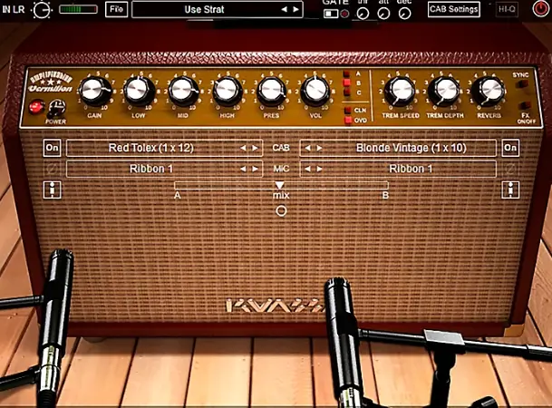Click the MID knob
The height and width of the screenshot is (408, 552).
183,92
